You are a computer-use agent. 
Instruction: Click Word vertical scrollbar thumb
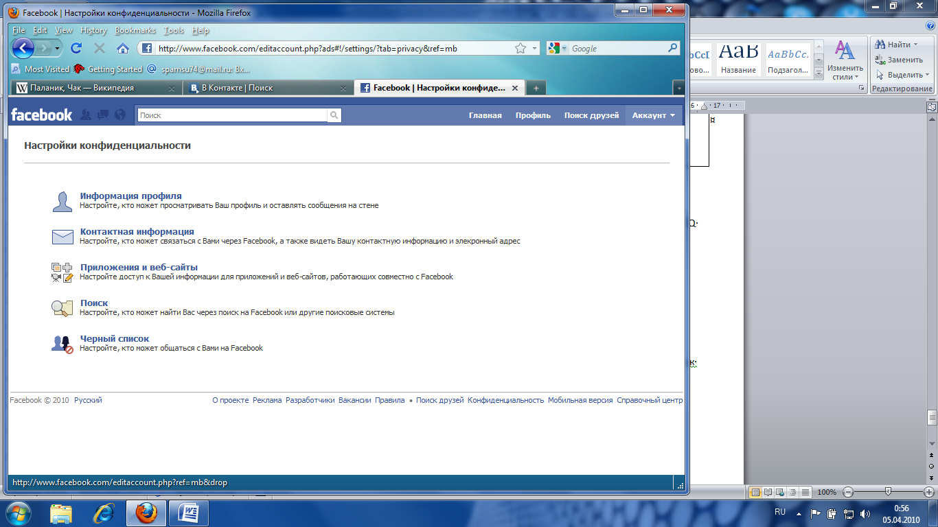tap(932, 418)
